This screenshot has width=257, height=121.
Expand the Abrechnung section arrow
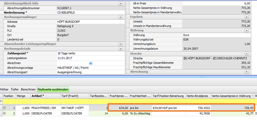click(x=246, y=72)
